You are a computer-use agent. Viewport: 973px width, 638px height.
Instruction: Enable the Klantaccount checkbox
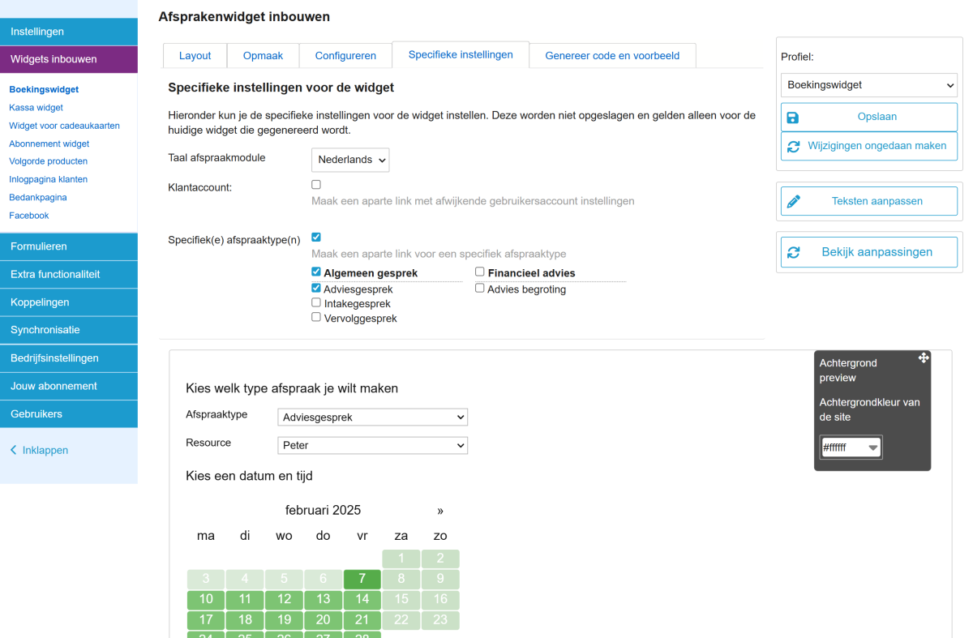point(316,185)
